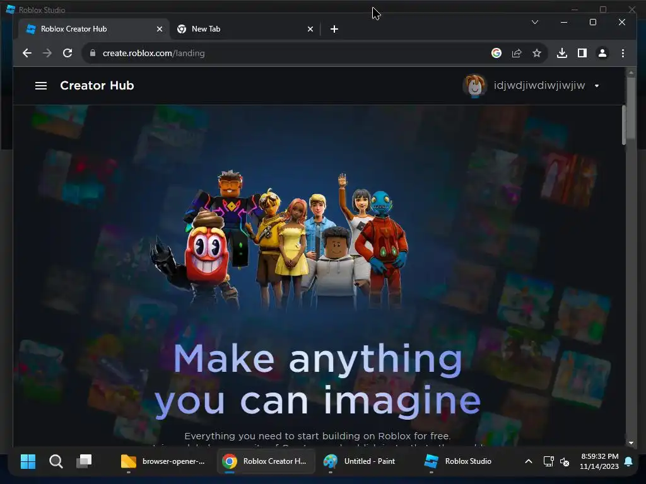The width and height of the screenshot is (646, 484).
Task: Open Task View on taskbar
Action: [x=84, y=461]
